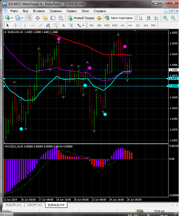Select the 1.4470 horizontal line price label
Image resolution: width=182 pixels, height=216 pixels.
pos(174,79)
